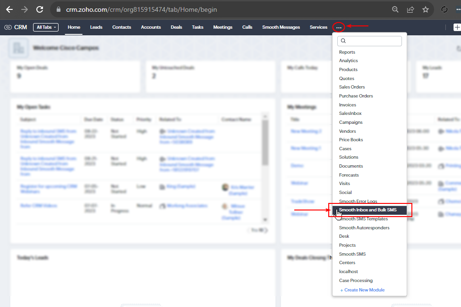This screenshot has width=461, height=307.
Task: Select Social from the module list
Action: 345,193
